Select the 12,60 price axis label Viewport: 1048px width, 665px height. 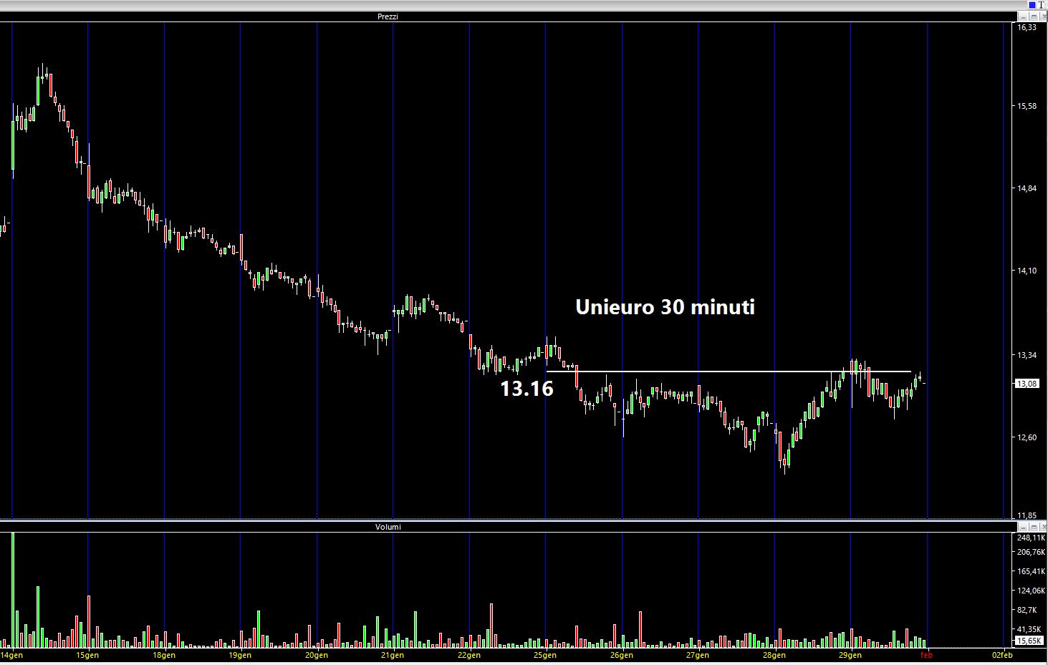click(x=1027, y=437)
